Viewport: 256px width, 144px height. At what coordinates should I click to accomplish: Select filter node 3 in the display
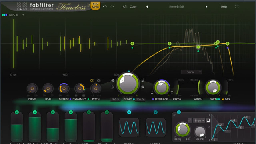coord(170,44)
